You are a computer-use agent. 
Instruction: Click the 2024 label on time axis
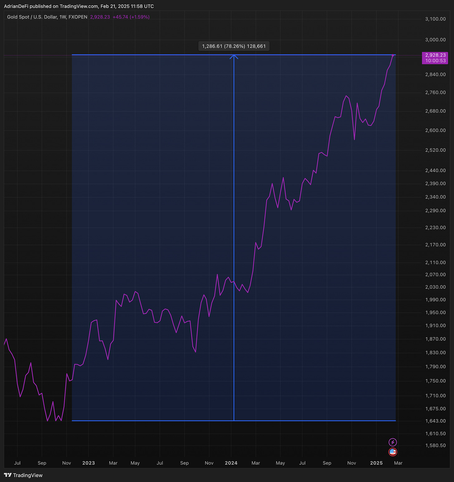(x=231, y=463)
